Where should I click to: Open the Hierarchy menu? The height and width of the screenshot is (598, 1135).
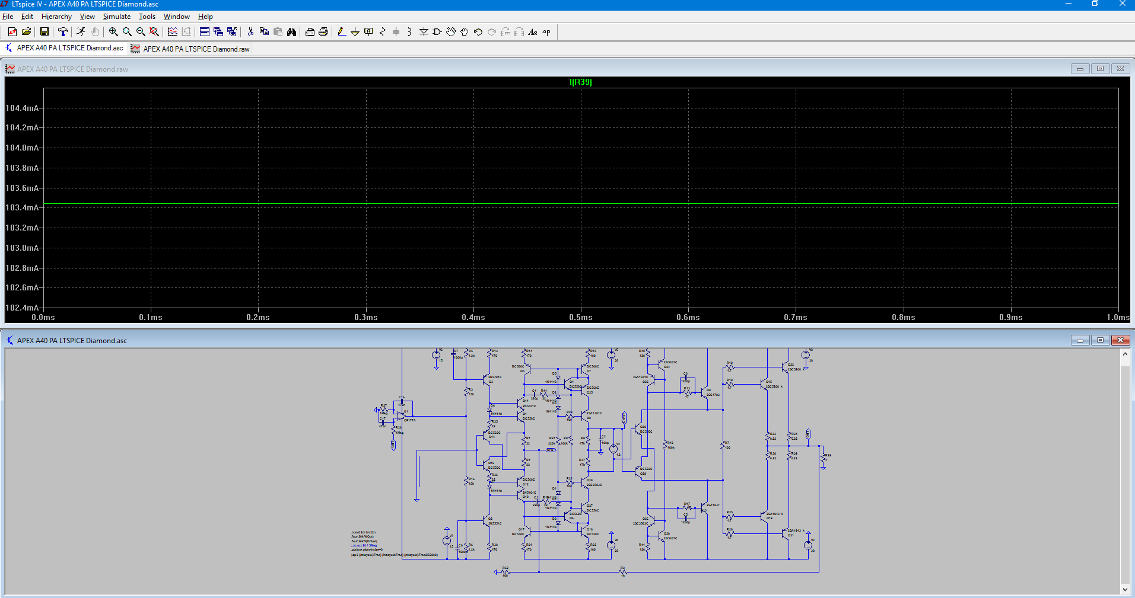pos(56,17)
